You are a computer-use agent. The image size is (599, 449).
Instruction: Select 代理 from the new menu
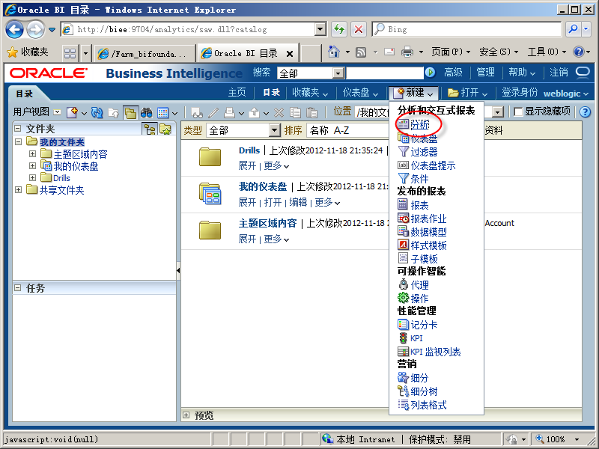point(419,285)
